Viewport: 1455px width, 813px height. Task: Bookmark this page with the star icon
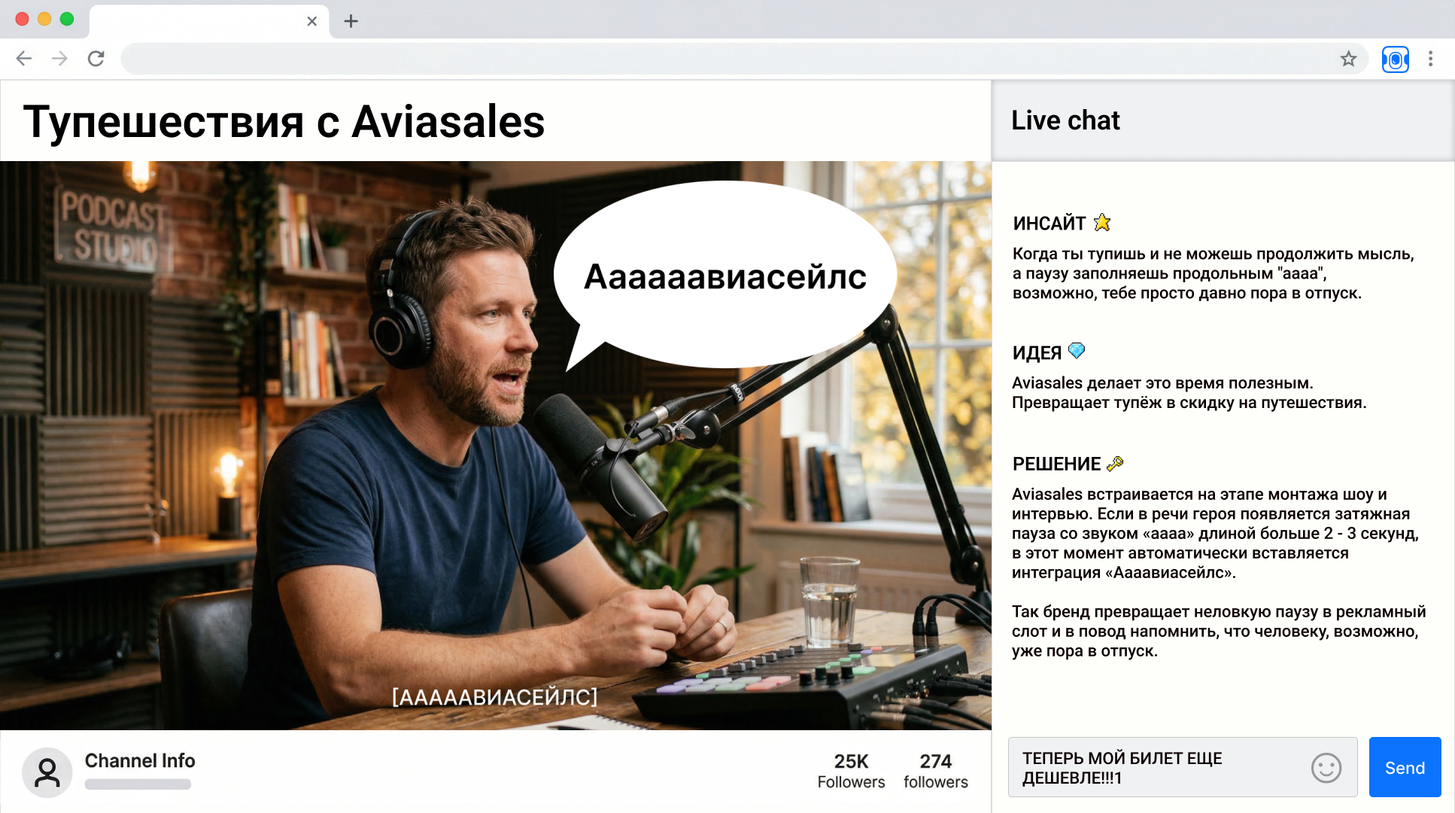1348,59
